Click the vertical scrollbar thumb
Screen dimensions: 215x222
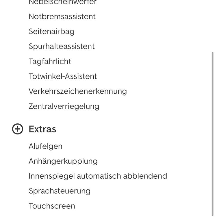pyautogui.click(x=213, y=133)
